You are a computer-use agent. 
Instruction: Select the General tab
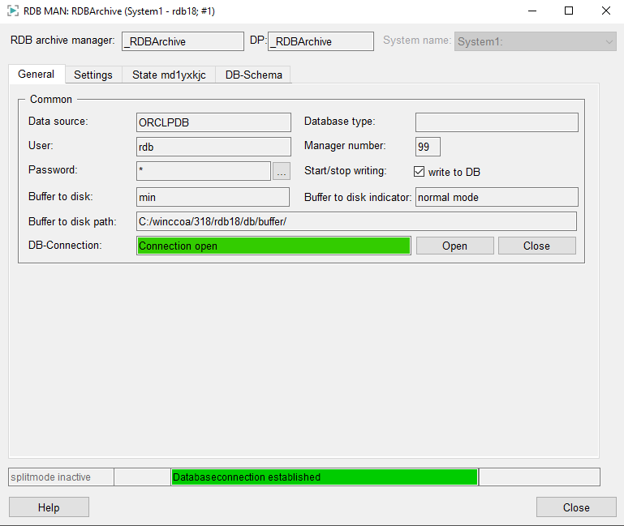pos(37,75)
